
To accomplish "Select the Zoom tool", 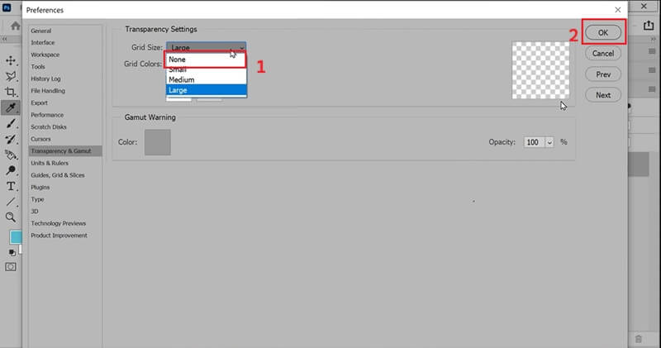I will click(11, 217).
